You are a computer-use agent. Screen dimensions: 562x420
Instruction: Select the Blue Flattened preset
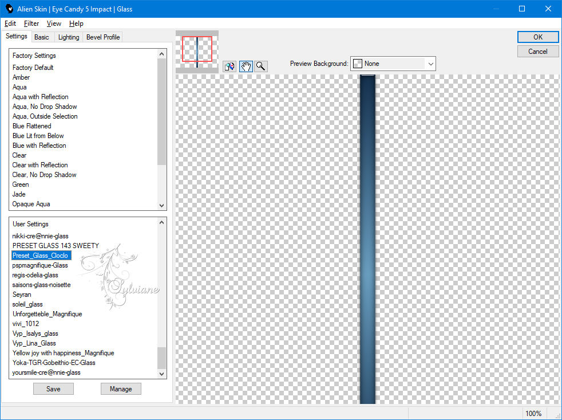pyautogui.click(x=31, y=125)
